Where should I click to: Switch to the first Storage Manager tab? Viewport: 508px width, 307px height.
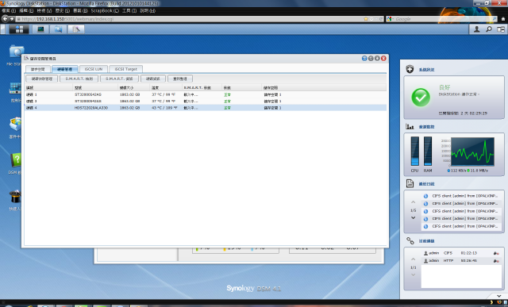38,69
